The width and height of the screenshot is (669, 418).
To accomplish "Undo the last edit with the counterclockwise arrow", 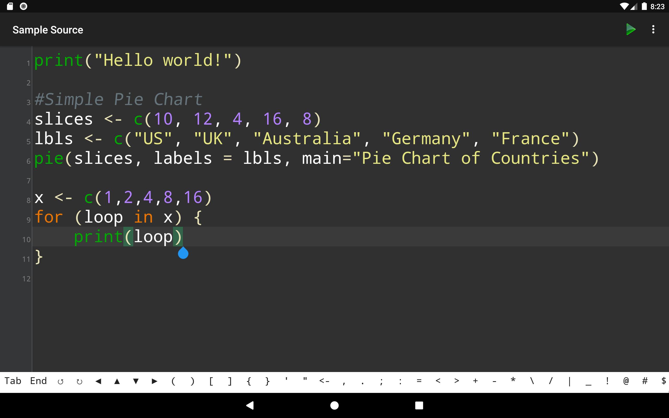I will [x=61, y=381].
